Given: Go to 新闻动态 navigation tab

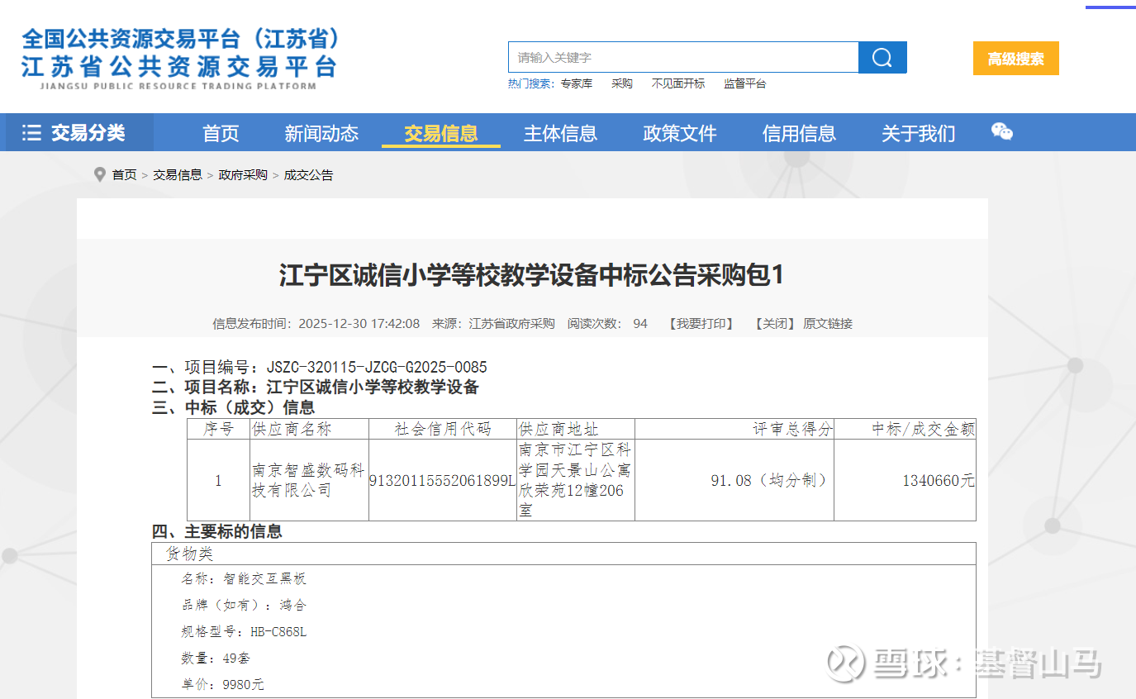Looking at the screenshot, I should tap(321, 133).
